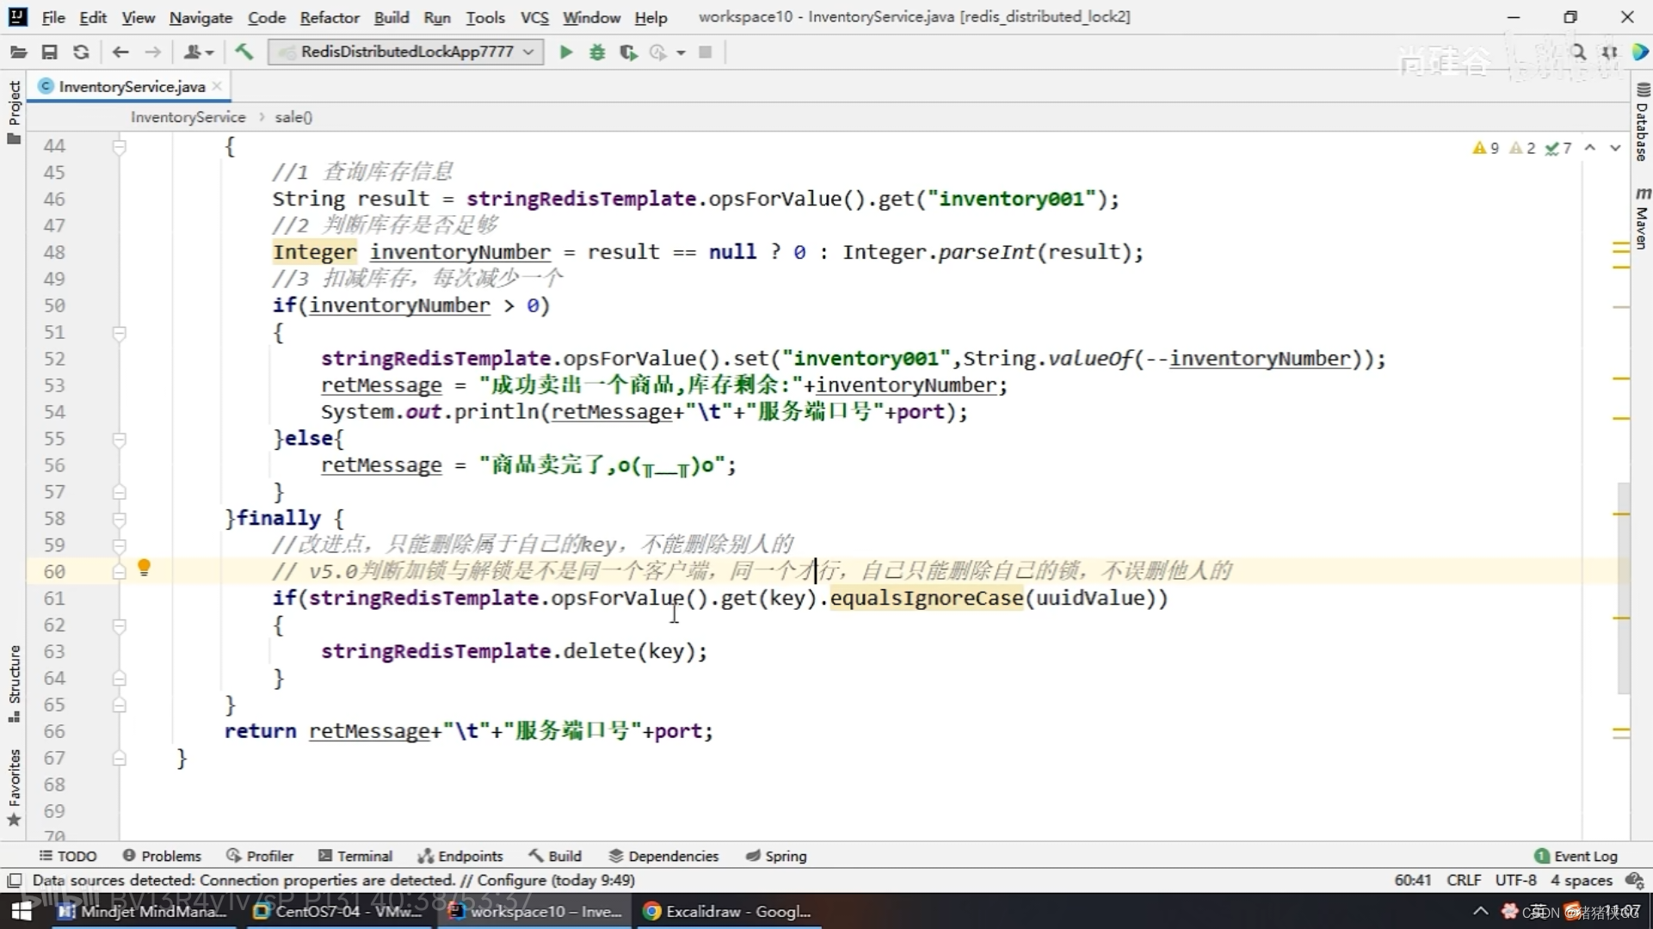Go to previous highlighted error arrow
This screenshot has width=1653, height=929.
pyautogui.click(x=1590, y=148)
